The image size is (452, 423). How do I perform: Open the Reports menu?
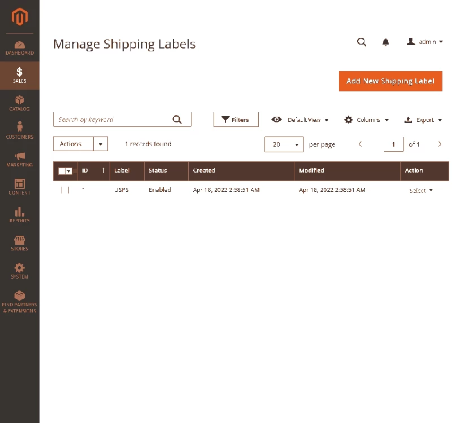point(20,215)
